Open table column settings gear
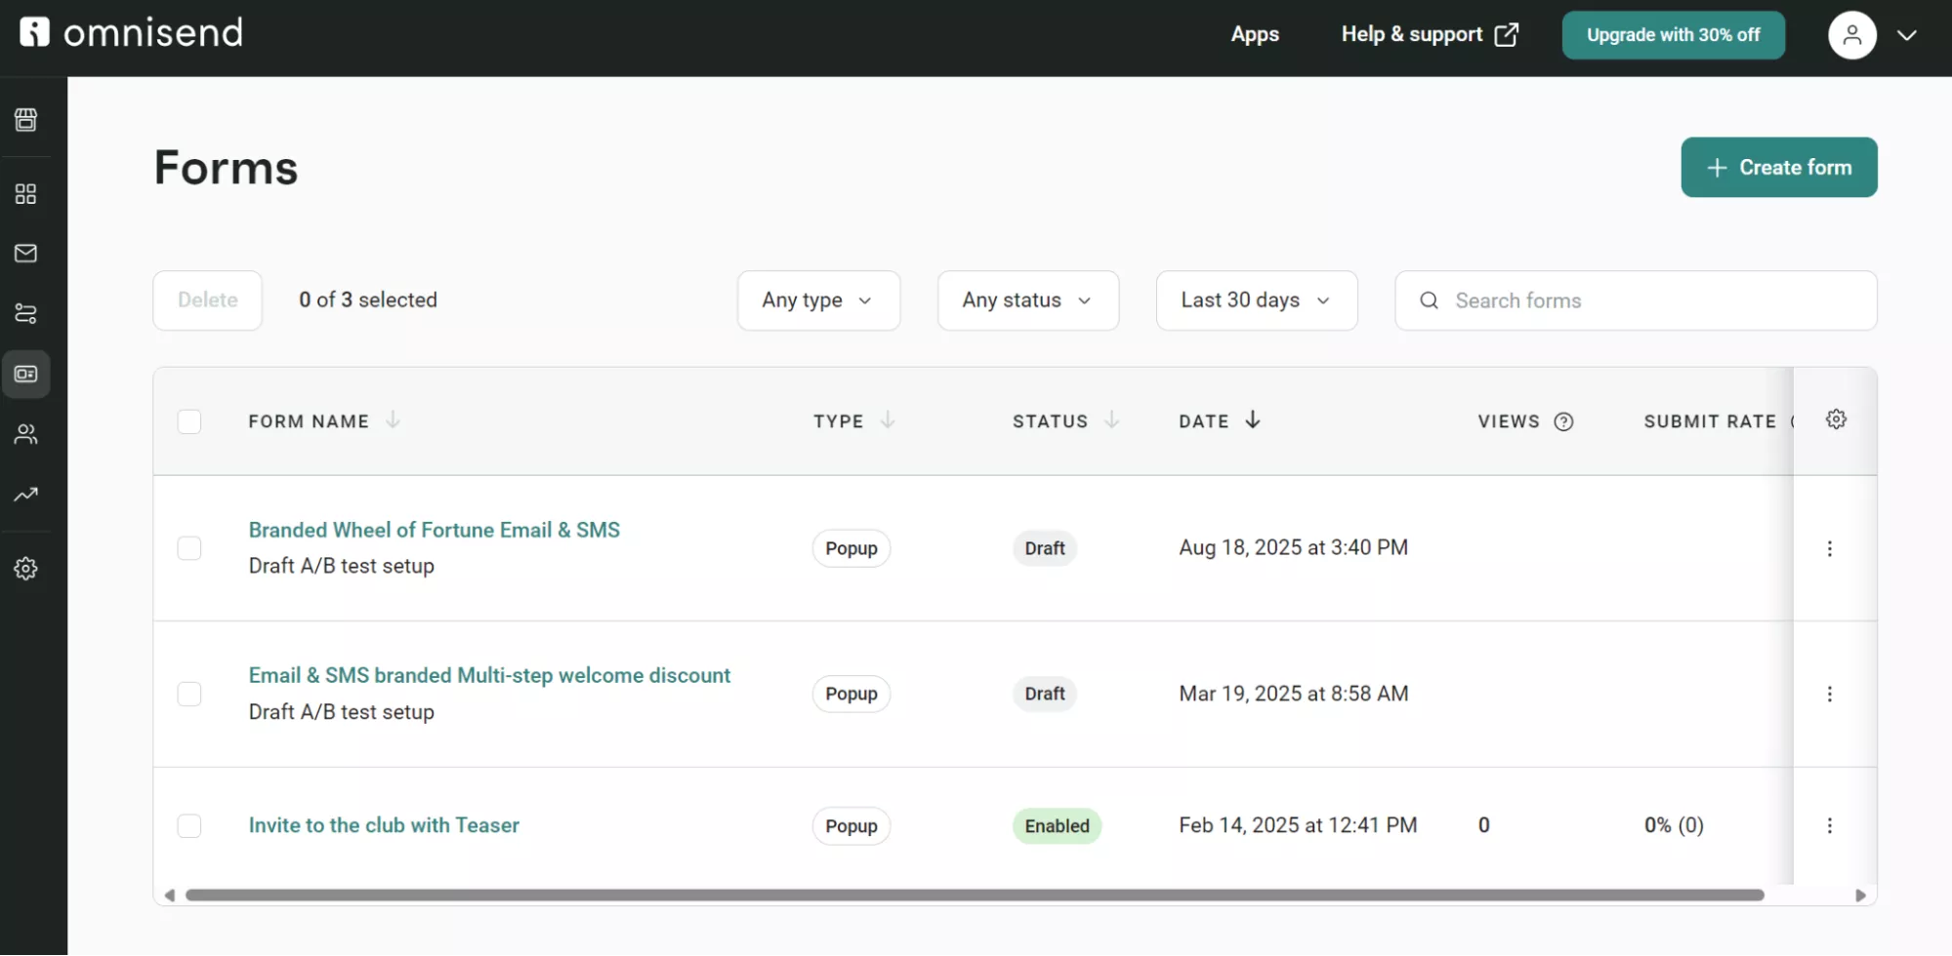This screenshot has height=956, width=1952. tap(1836, 419)
